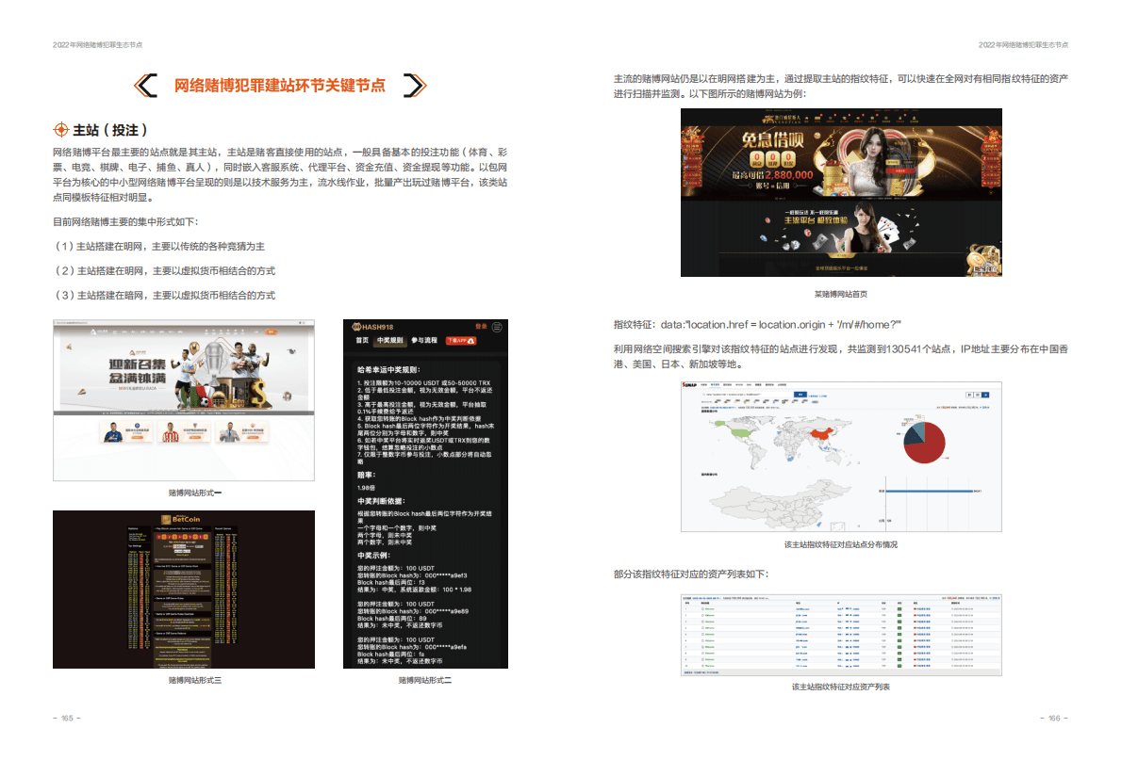Click the 登录 button on HASH918 site
Viewport: 1122px width, 760px height.
[482, 326]
